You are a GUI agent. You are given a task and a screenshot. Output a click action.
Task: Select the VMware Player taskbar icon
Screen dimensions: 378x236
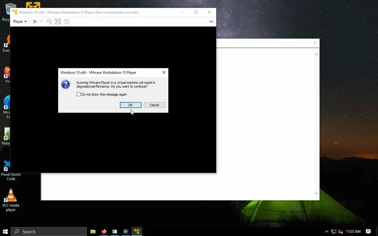tap(137, 232)
